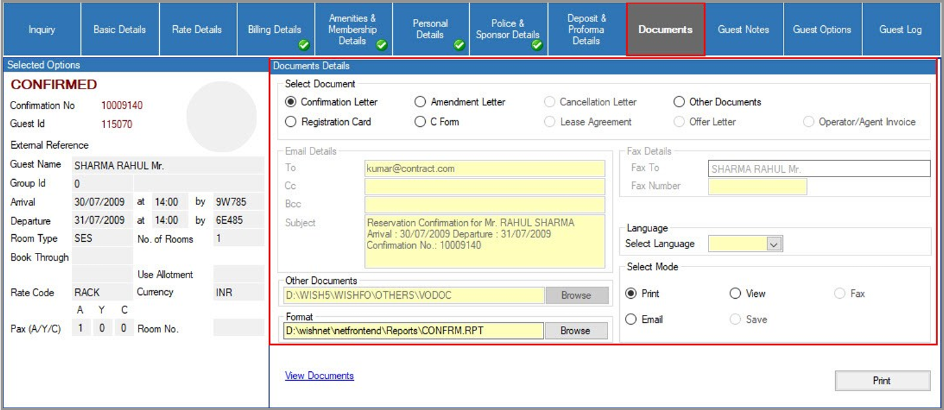Image resolution: width=944 pixels, height=410 pixels.
Task: Click Browse button beside Format path
Action: pyautogui.click(x=575, y=330)
